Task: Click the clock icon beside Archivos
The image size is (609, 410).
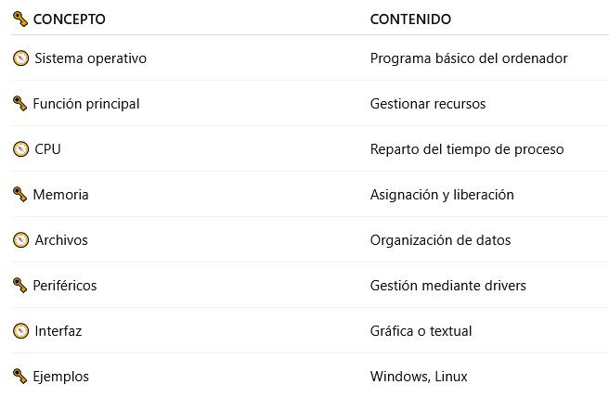Action: click(21, 240)
